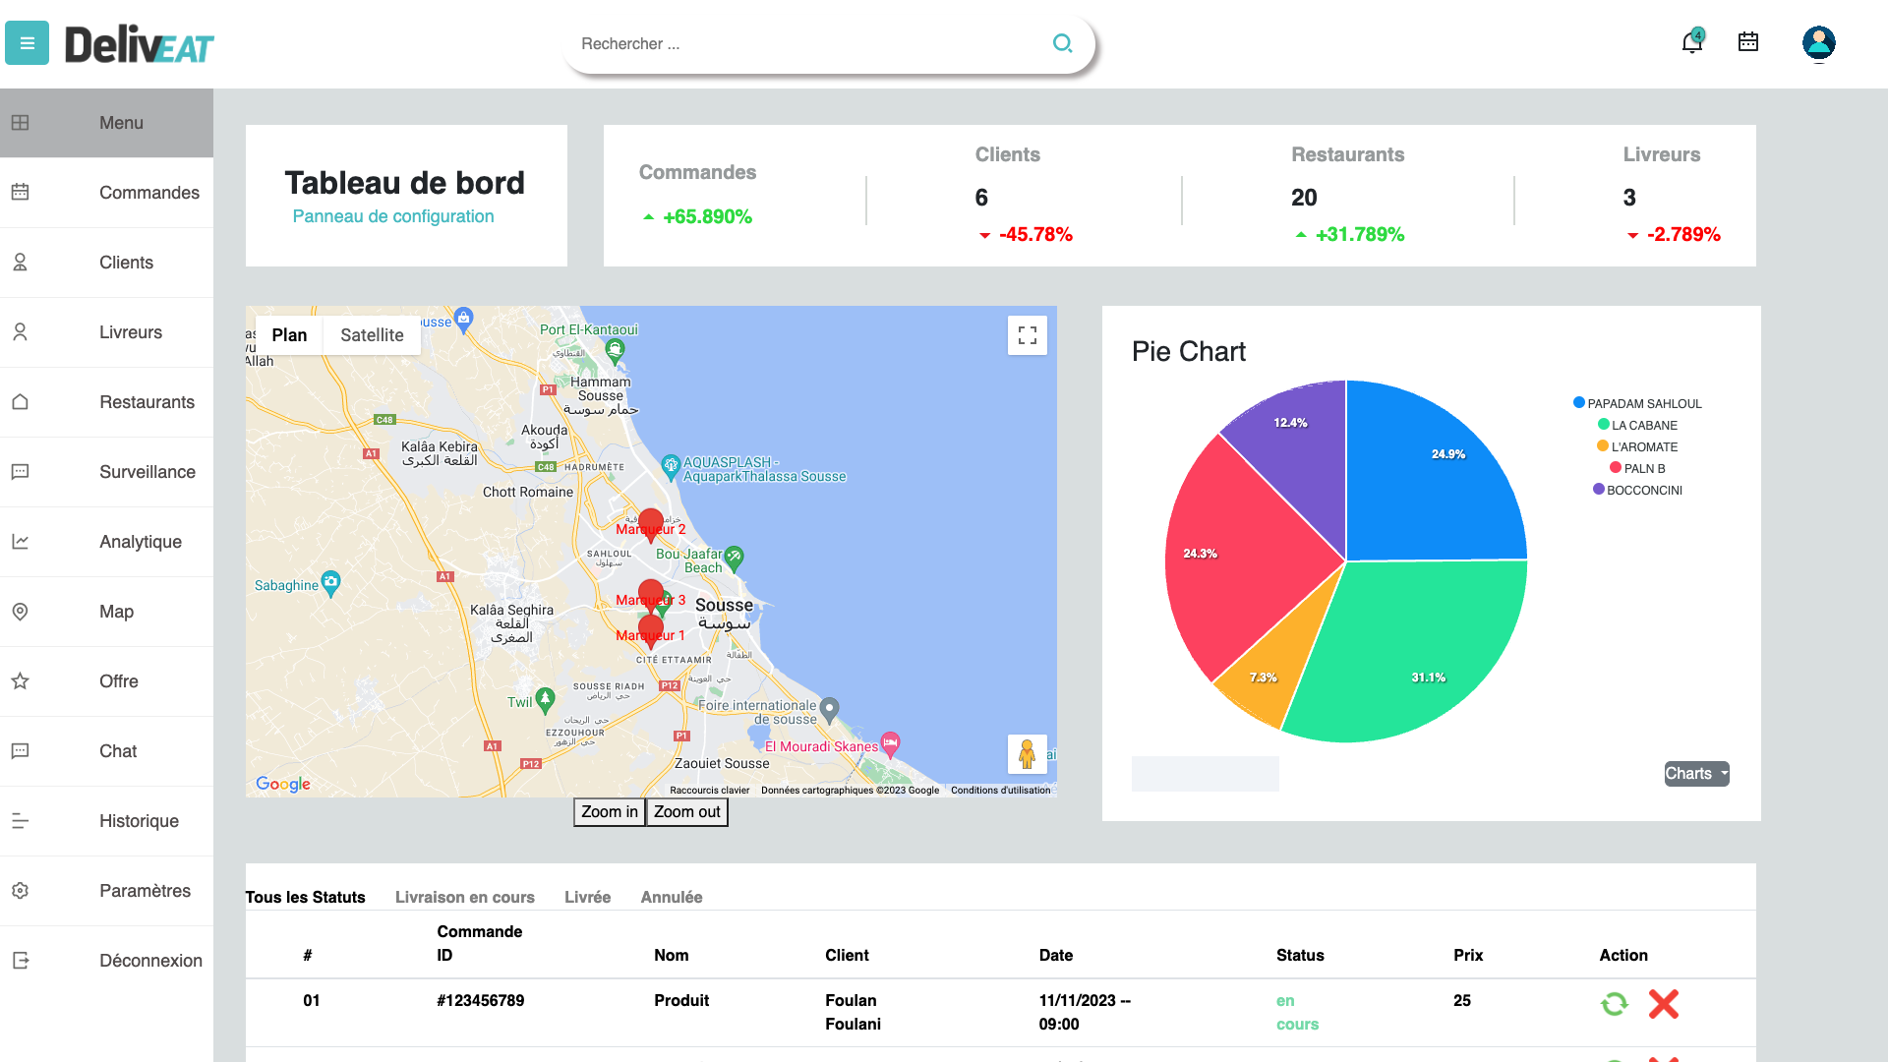
Task: Click the Zoom in button
Action: click(610, 812)
